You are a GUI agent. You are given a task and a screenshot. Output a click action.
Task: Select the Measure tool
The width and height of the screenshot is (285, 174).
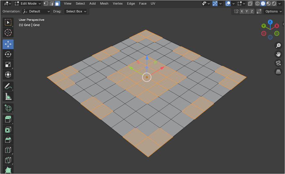pyautogui.click(x=8, y=96)
